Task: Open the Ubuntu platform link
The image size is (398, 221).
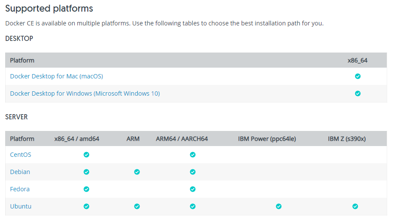Action: point(21,206)
